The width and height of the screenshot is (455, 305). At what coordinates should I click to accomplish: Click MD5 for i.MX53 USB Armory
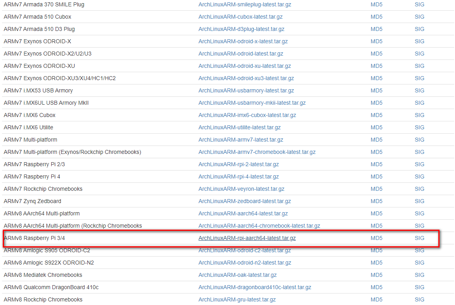376,90
